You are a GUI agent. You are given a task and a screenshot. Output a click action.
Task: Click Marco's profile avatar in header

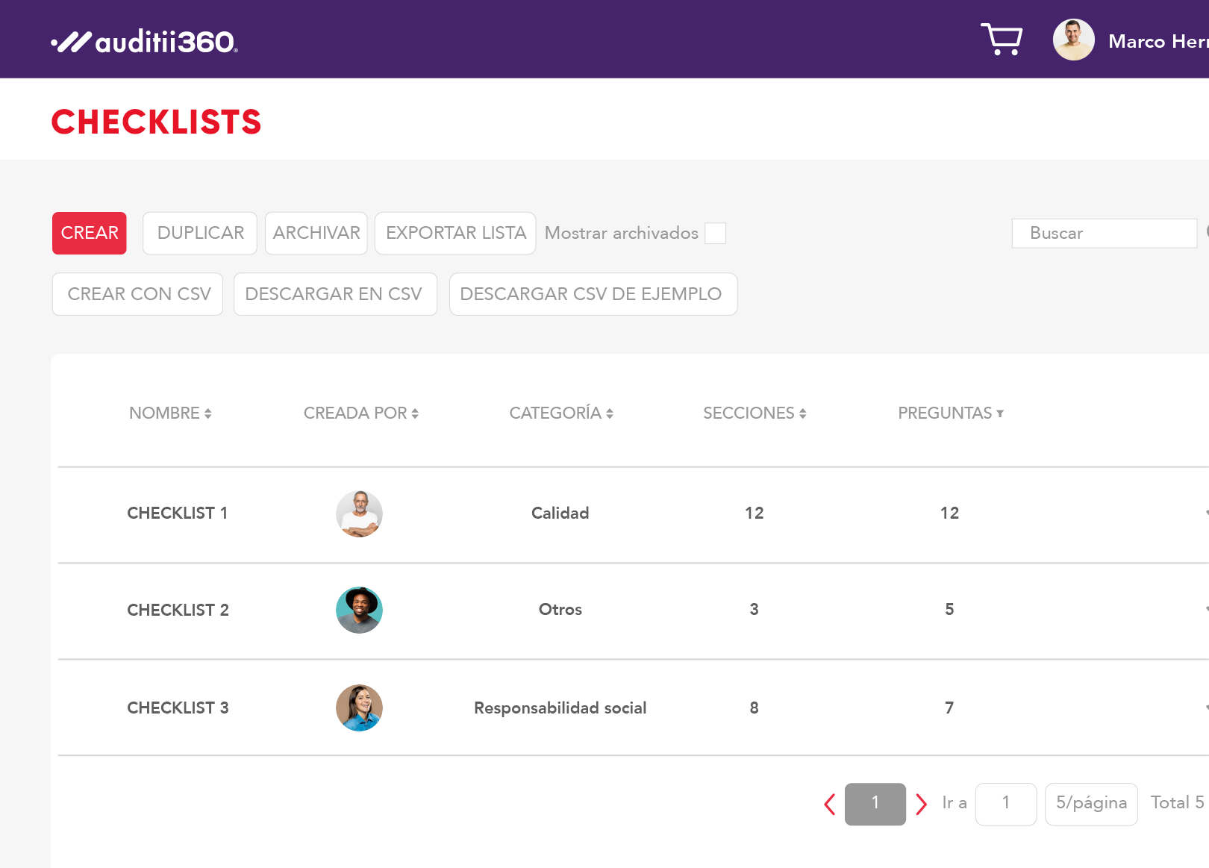1073,40
